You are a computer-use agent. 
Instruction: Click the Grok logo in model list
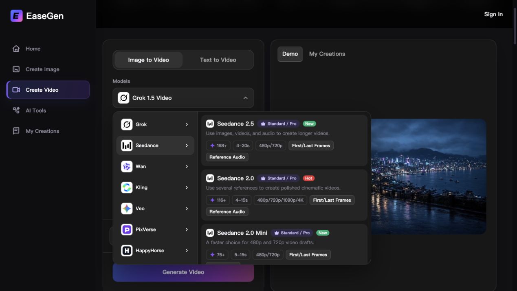point(127,124)
